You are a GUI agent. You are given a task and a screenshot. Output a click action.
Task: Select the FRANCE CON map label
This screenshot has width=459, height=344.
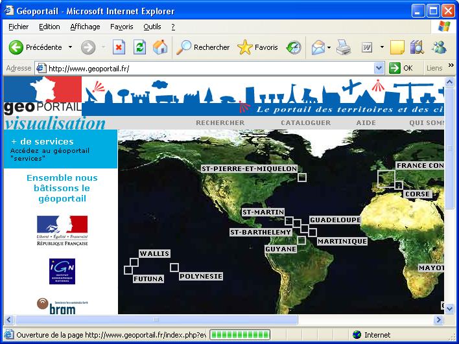coord(419,166)
